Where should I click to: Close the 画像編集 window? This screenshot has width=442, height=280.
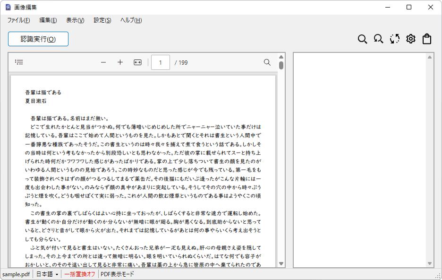(x=431, y=8)
